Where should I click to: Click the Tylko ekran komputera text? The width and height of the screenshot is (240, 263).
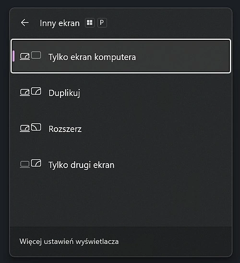[x=92, y=57]
